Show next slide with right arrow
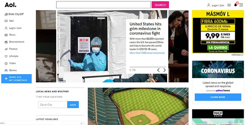Viewport: 245px width, 125px height. (x=164, y=70)
